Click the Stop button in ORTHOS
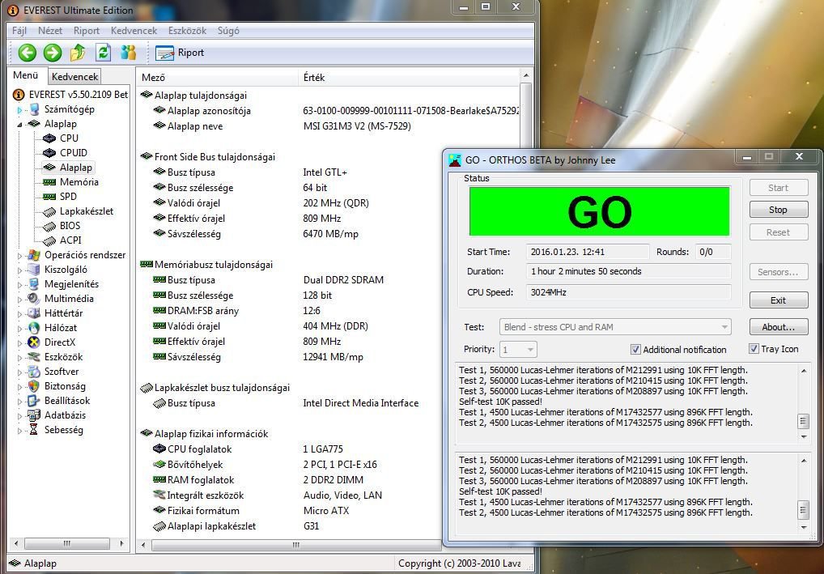This screenshot has height=574, width=824. point(779,210)
